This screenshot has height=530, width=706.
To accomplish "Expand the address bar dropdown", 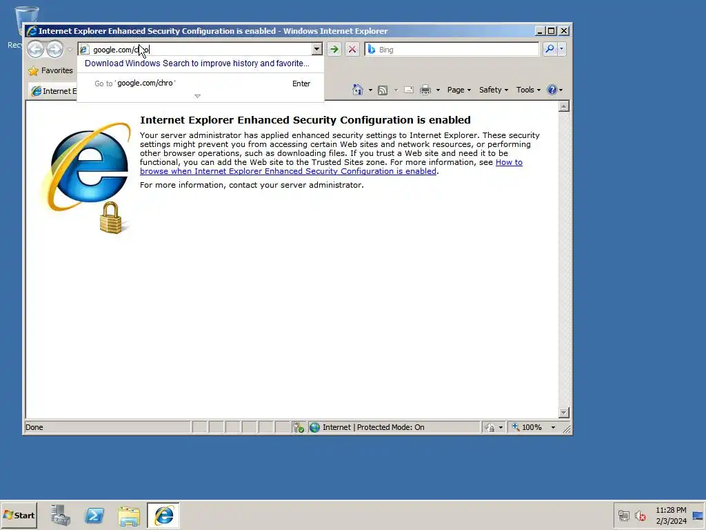I will [317, 49].
